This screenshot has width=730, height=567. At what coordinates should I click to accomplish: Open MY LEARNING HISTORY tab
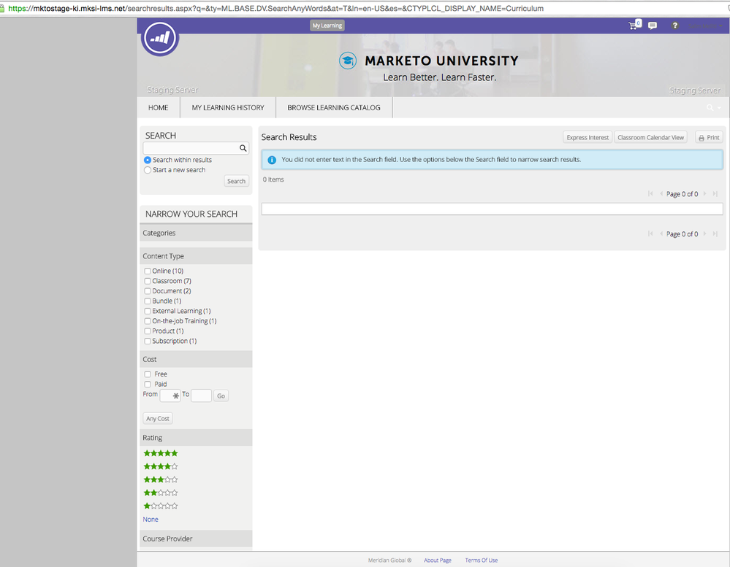(228, 107)
